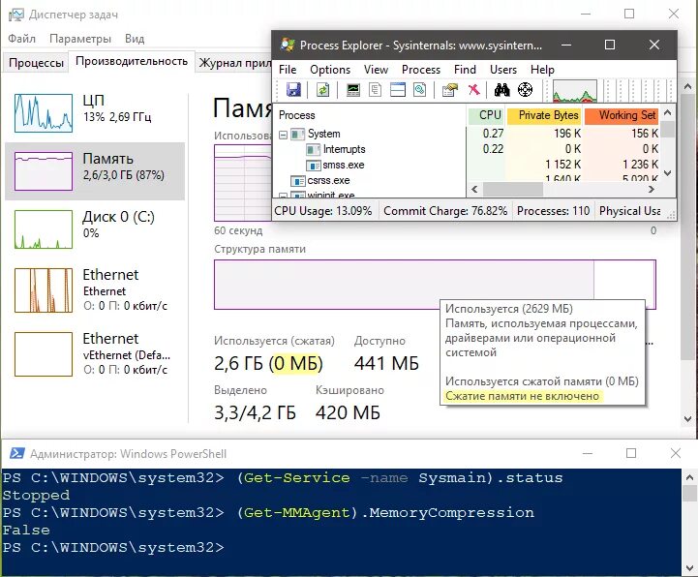The height and width of the screenshot is (577, 698).
Task: Click the CPU mini graph in Process Explorer toolbar
Action: pos(575,91)
